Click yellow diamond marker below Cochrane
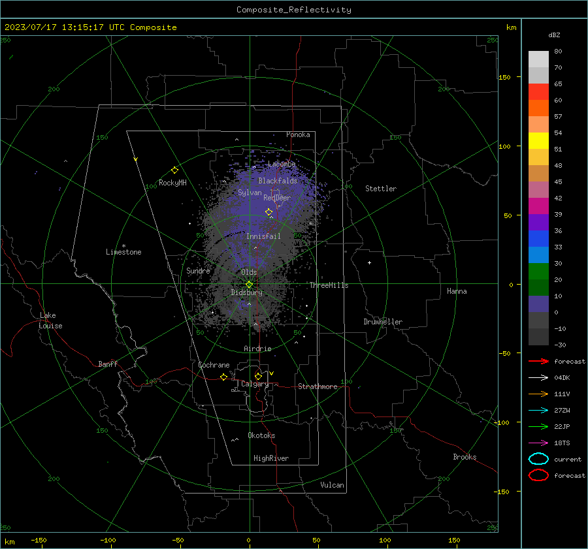The height and width of the screenshot is (549, 588). (x=223, y=377)
